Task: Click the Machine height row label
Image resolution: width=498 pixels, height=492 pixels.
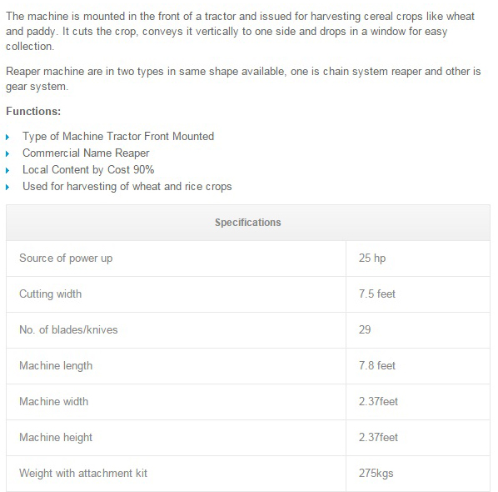Action: point(56,438)
